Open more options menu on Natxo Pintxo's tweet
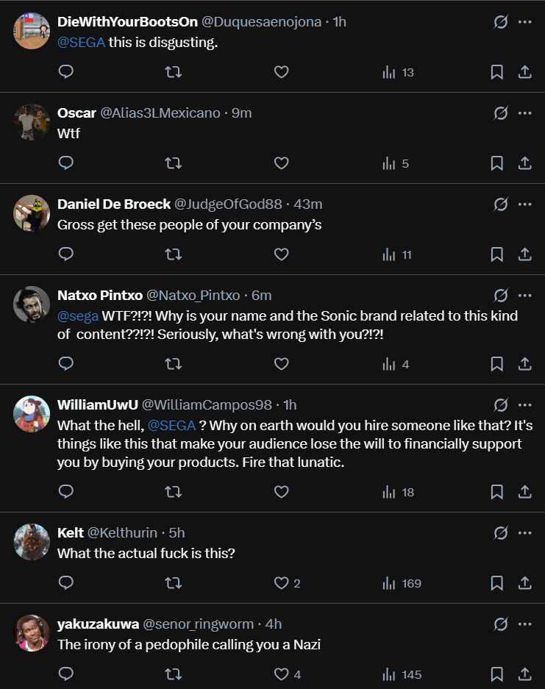The image size is (545, 689). click(x=524, y=296)
